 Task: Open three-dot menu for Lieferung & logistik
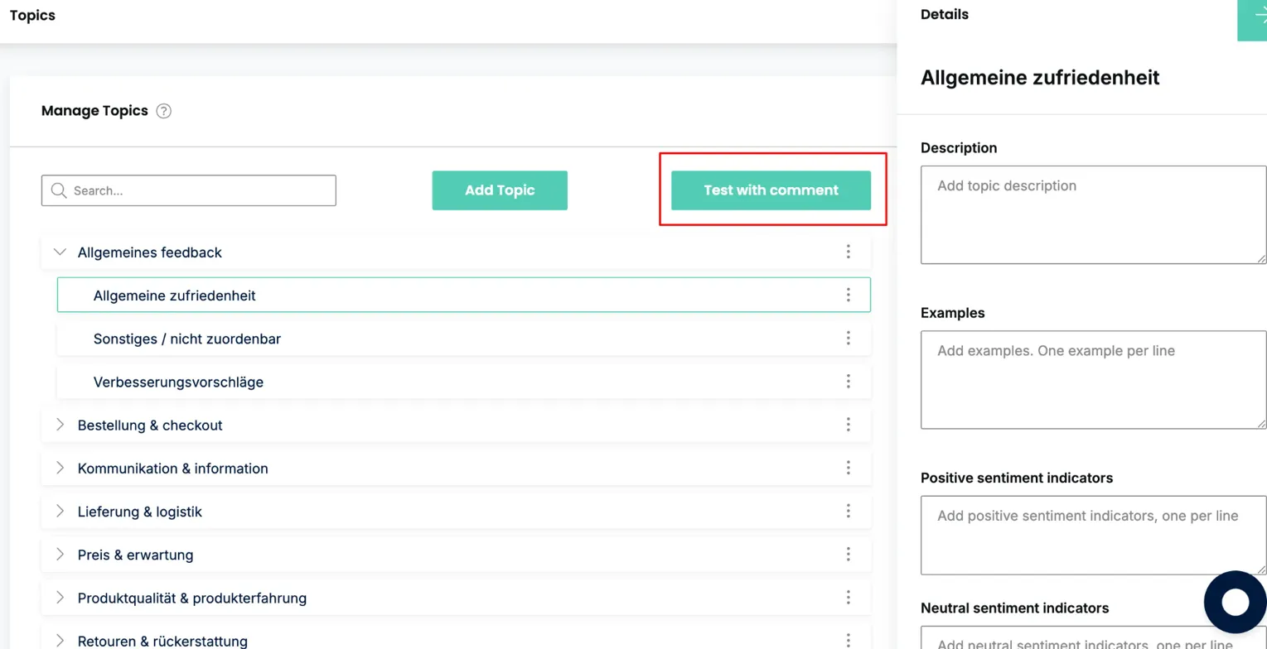(x=848, y=511)
